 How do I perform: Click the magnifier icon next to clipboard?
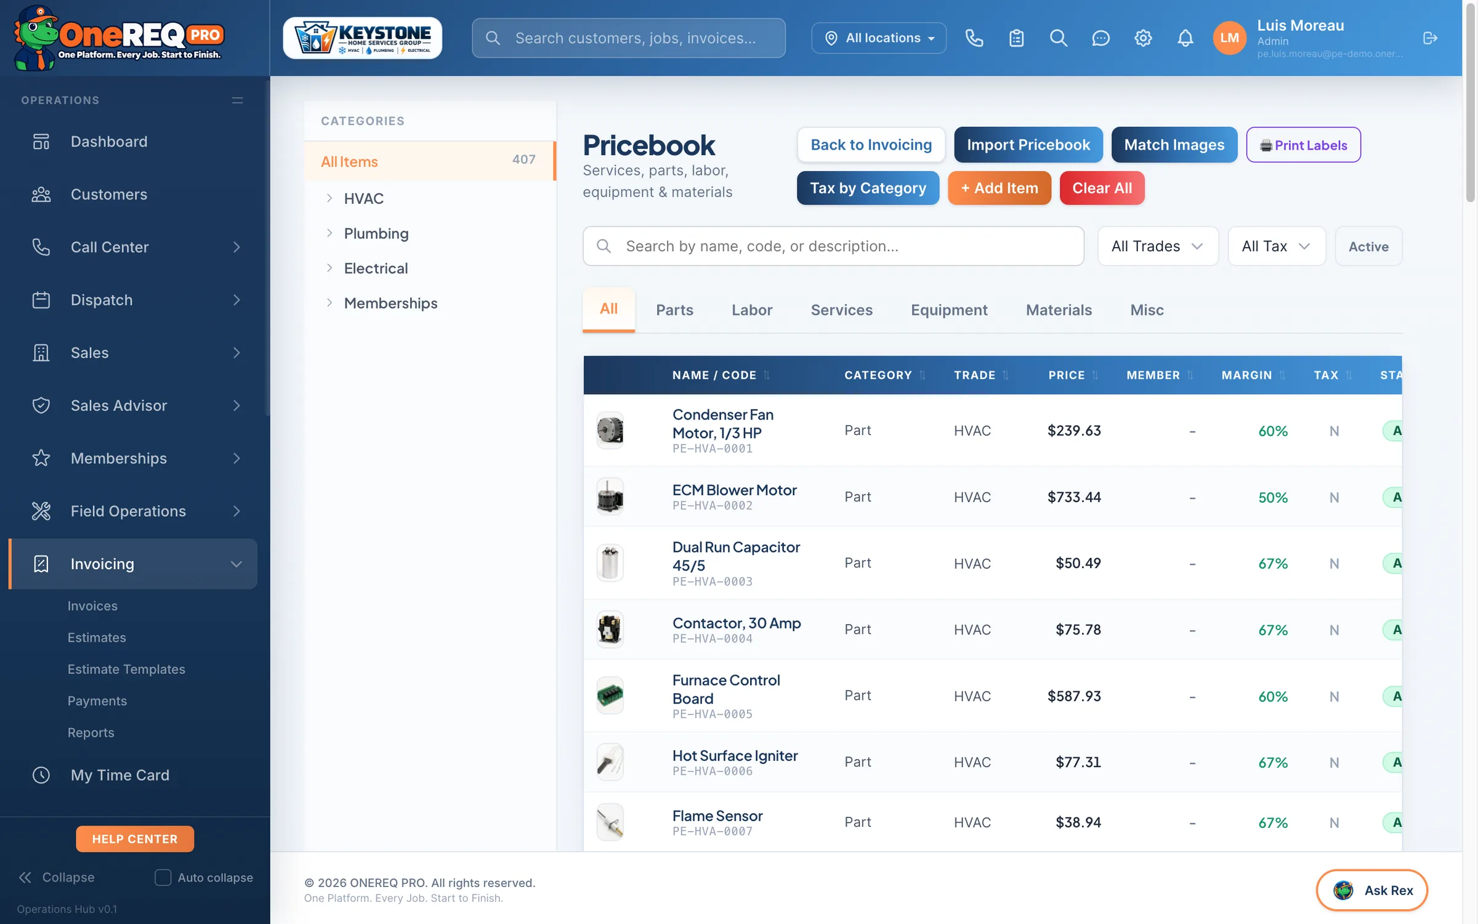point(1058,38)
